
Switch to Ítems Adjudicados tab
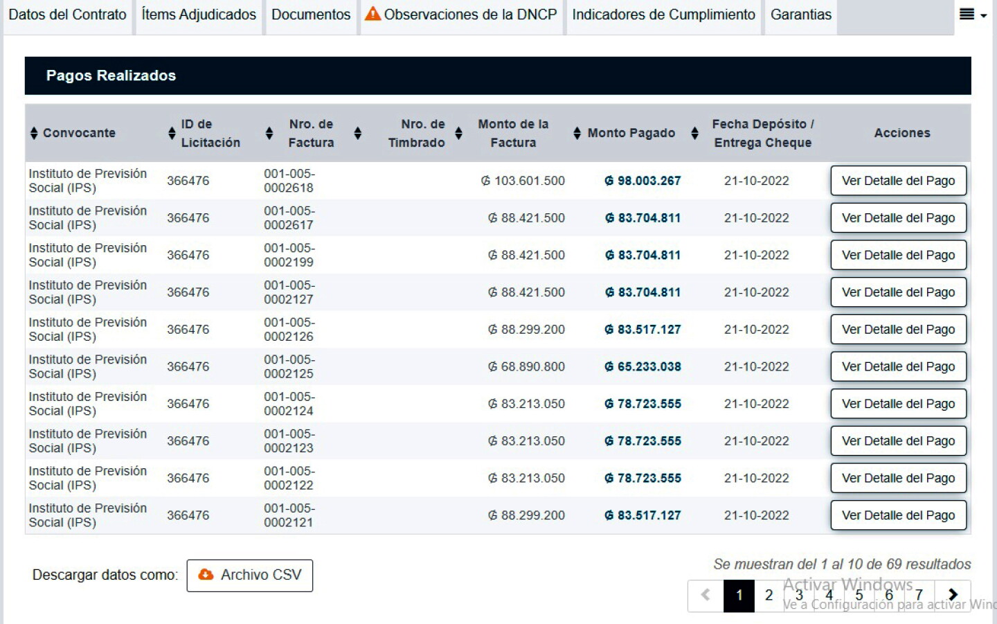click(x=199, y=15)
